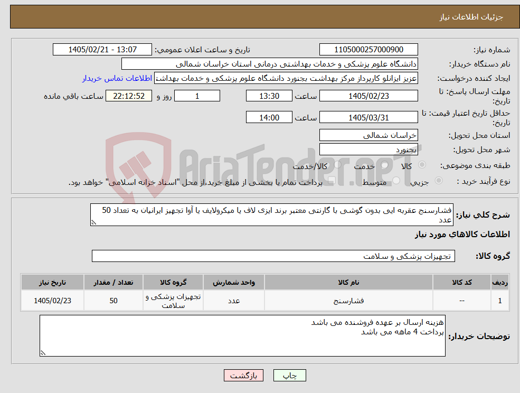The height and width of the screenshot is (393, 520).
Task: Click the row number cell 1
Action: coord(500,301)
